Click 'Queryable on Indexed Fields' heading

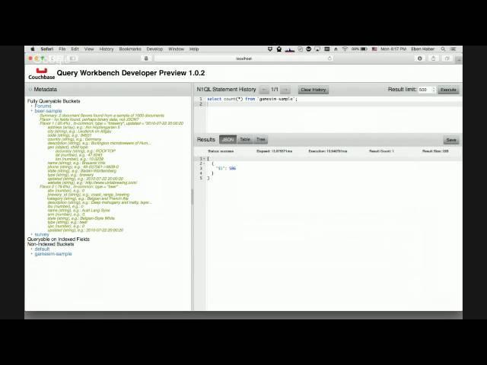pyautogui.click(x=59, y=240)
